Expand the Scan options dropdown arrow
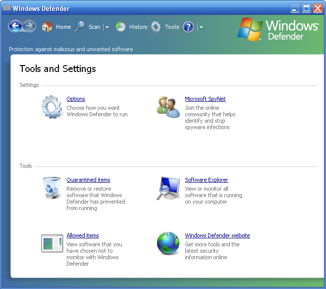326x289 pixels. (108, 27)
